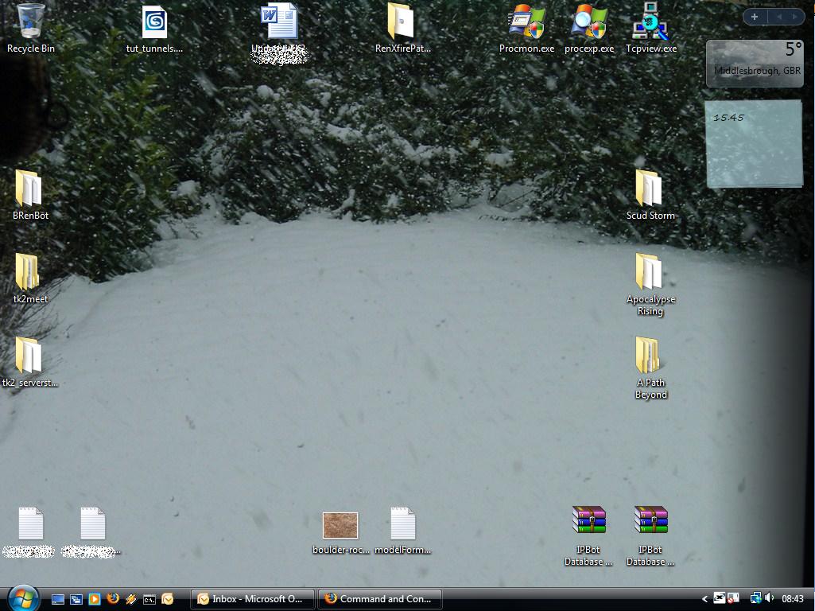
Task: Open Command Prompt from Quick Launch
Action: [149, 599]
